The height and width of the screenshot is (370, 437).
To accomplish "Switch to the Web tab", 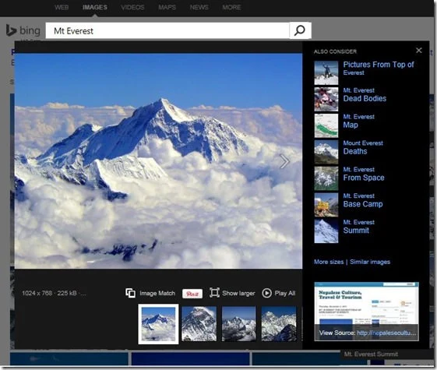I will pos(62,7).
